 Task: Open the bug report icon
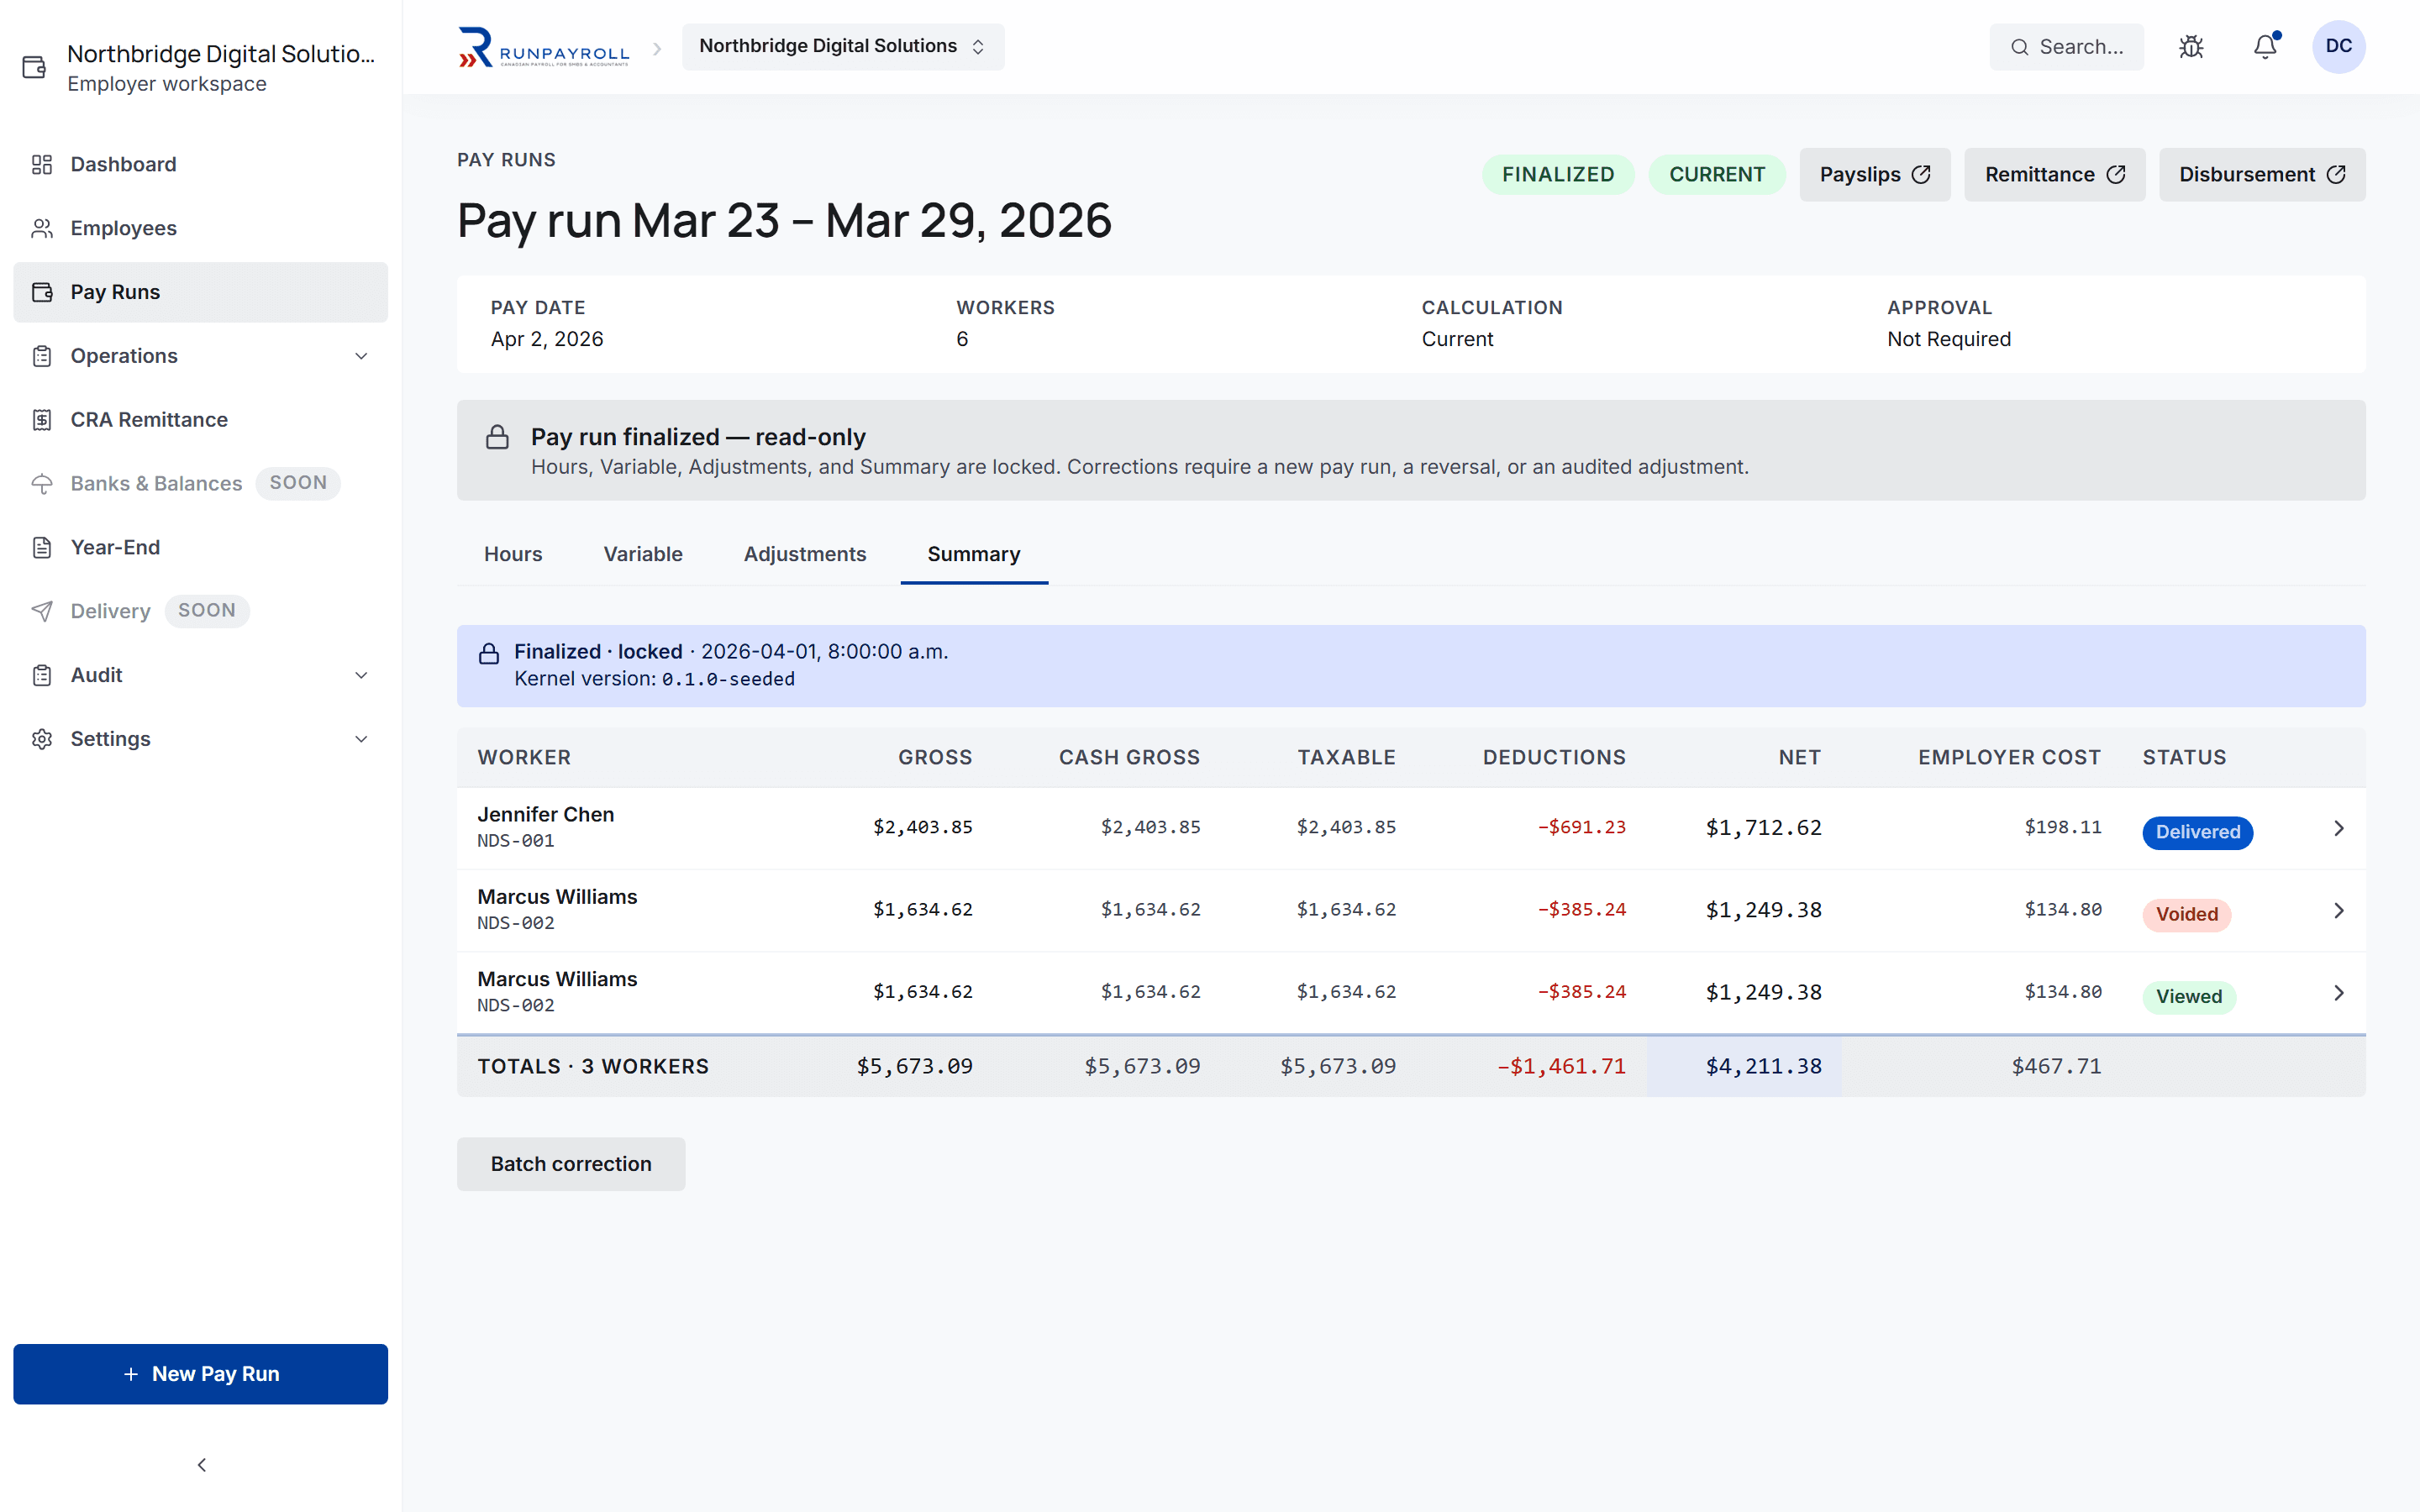coord(2191,47)
